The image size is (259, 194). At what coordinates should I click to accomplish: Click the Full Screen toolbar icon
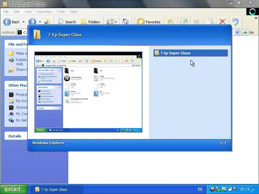pyautogui.click(x=184, y=22)
